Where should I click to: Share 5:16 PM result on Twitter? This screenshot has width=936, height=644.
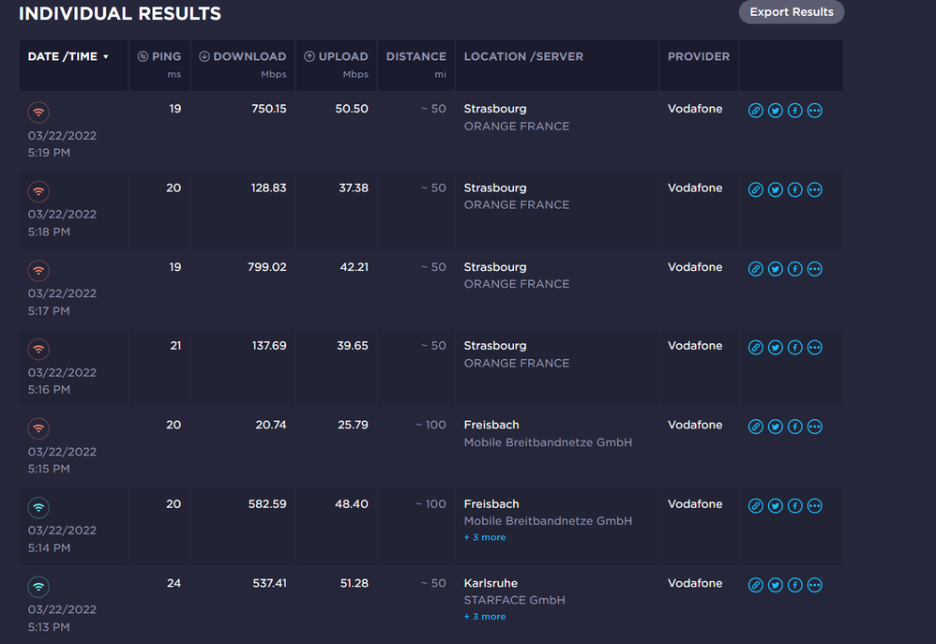[776, 348]
